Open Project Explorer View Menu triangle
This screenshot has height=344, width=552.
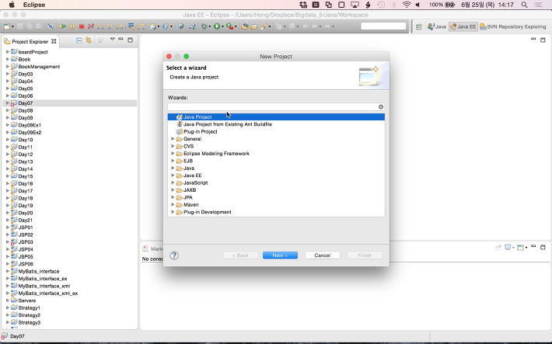pyautogui.click(x=112, y=39)
